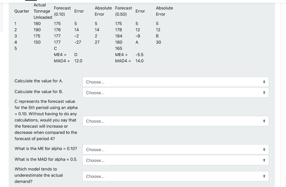Click the arrow icon on the MAD alpha 0.5 selector

[x=264, y=160]
